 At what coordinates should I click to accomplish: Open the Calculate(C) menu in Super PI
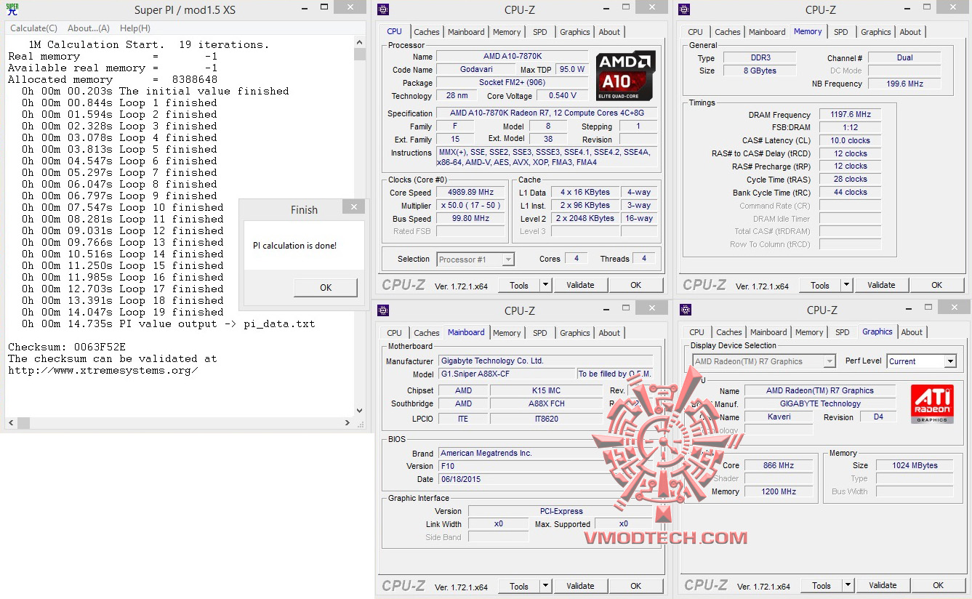coord(33,28)
